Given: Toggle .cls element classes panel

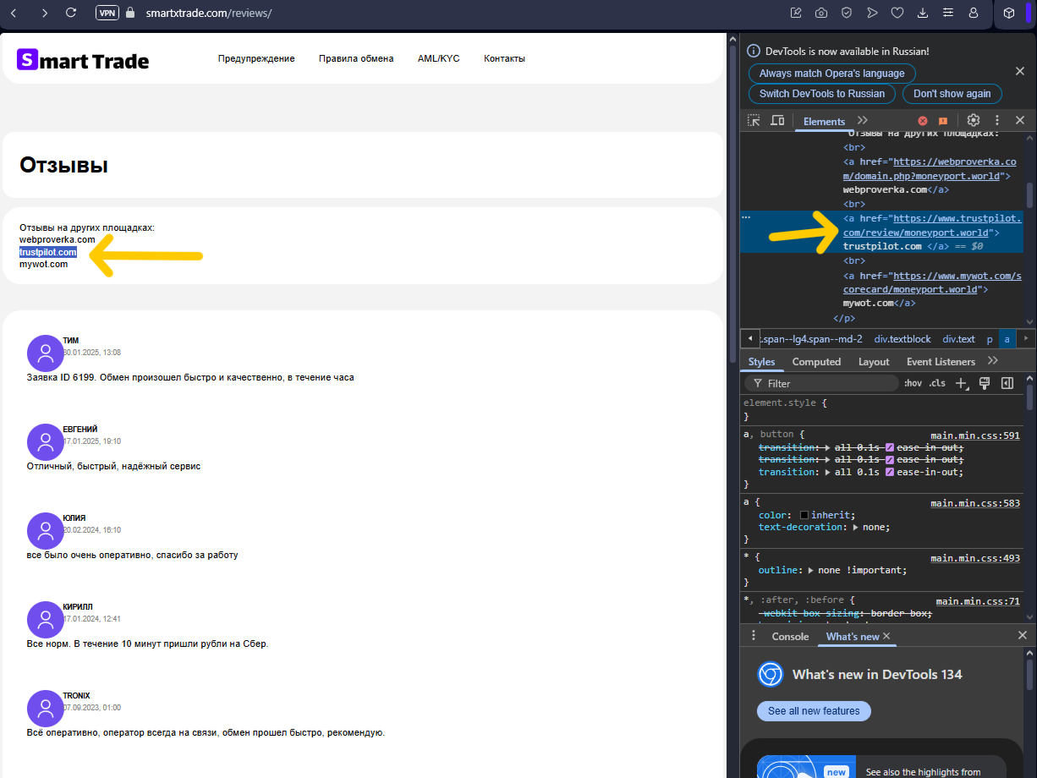Looking at the screenshot, I should 937,384.
